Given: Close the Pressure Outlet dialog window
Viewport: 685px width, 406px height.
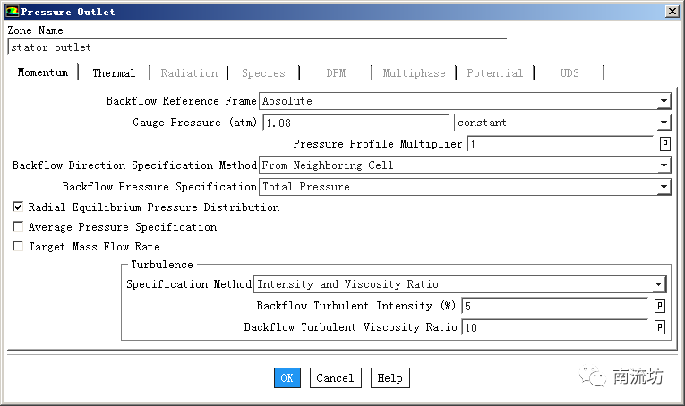Looking at the screenshot, I should (671, 12).
